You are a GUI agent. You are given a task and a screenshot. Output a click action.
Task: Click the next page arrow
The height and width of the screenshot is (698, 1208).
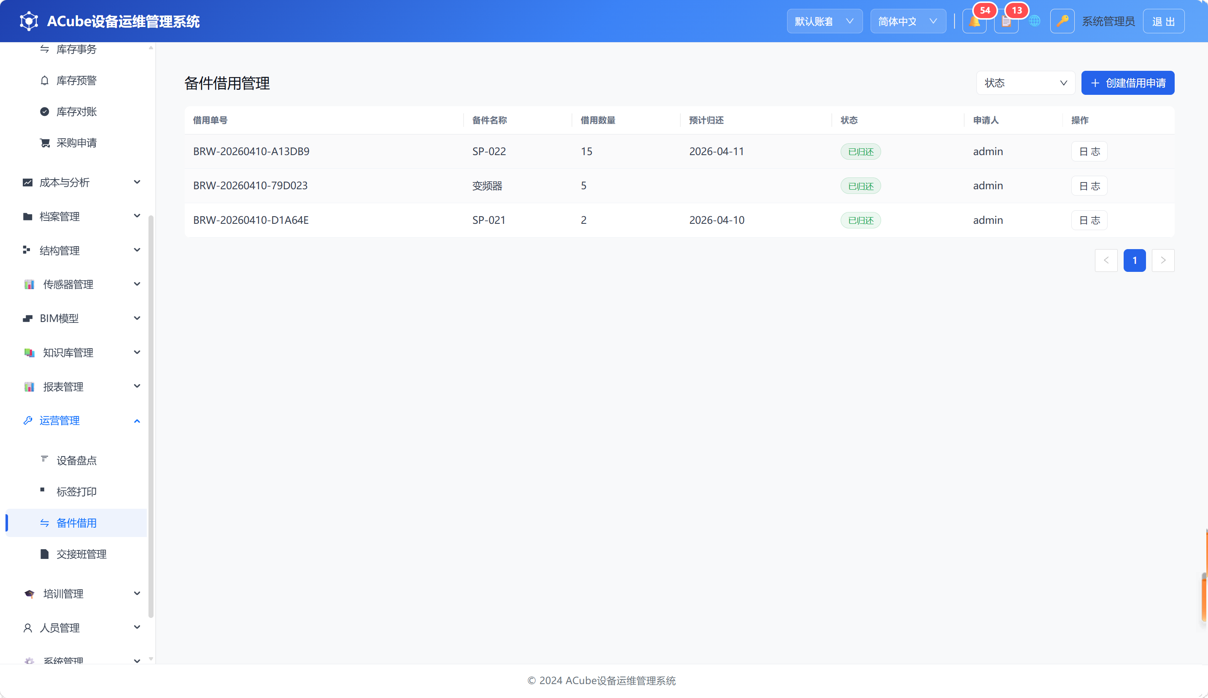pyautogui.click(x=1163, y=260)
